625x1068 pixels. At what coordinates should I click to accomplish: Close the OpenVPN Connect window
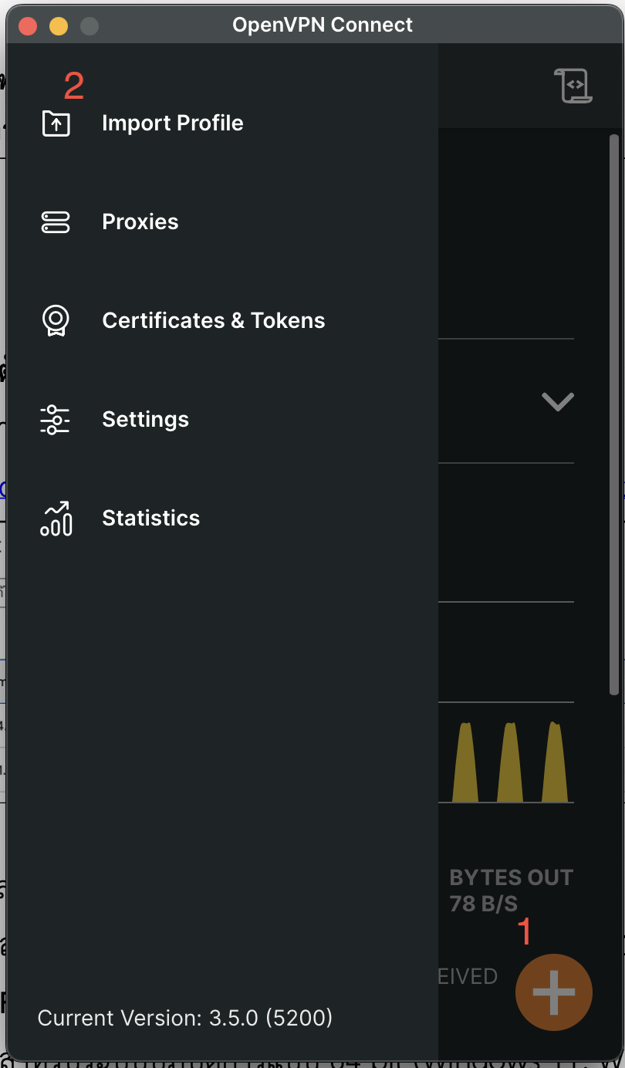click(x=29, y=26)
